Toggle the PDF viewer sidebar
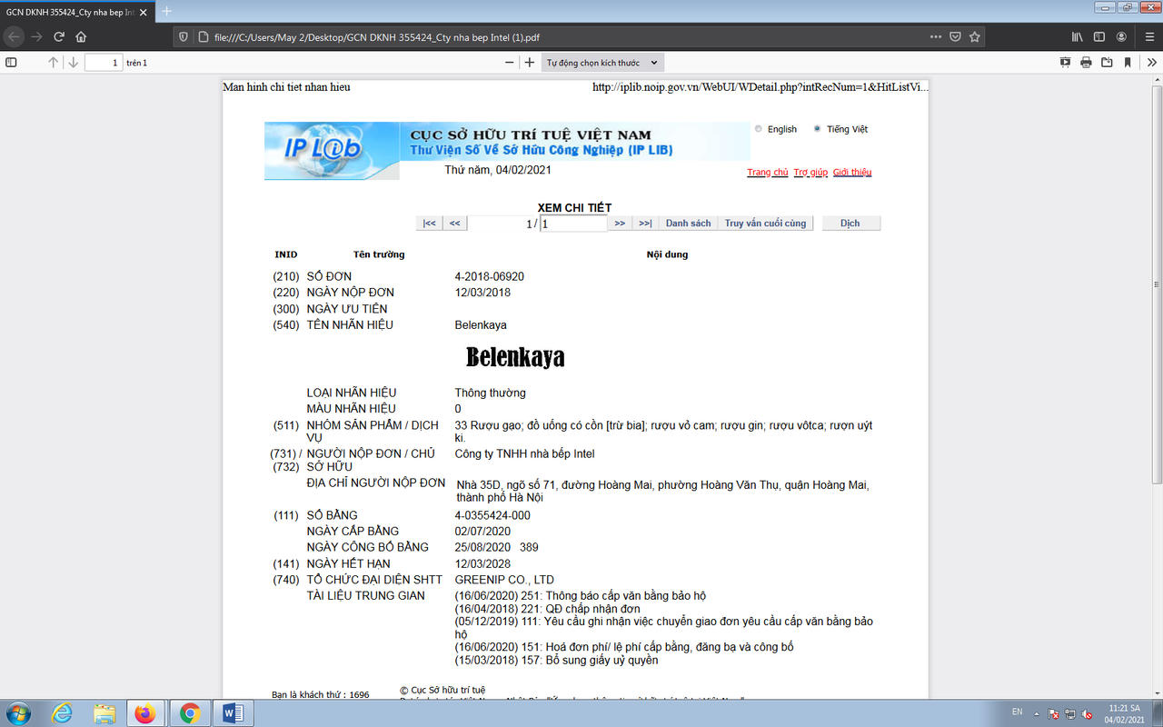The image size is (1163, 727). pos(11,63)
